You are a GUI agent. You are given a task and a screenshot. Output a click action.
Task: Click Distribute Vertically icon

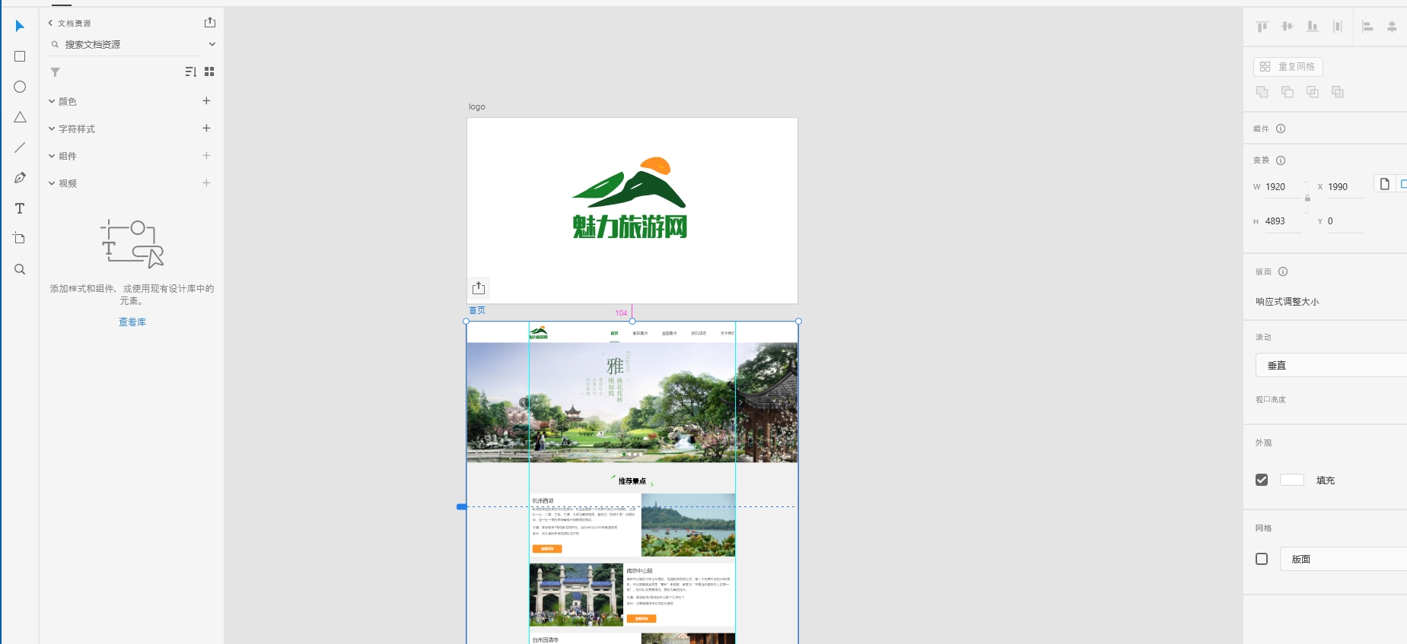pyautogui.click(x=1338, y=27)
